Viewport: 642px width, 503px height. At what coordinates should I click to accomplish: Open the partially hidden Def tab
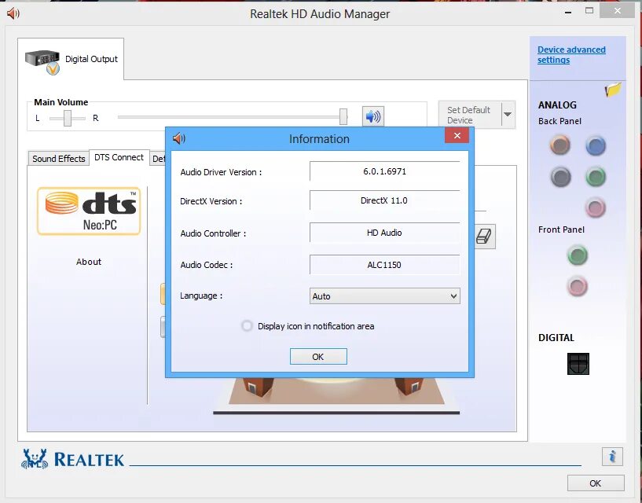pos(158,159)
